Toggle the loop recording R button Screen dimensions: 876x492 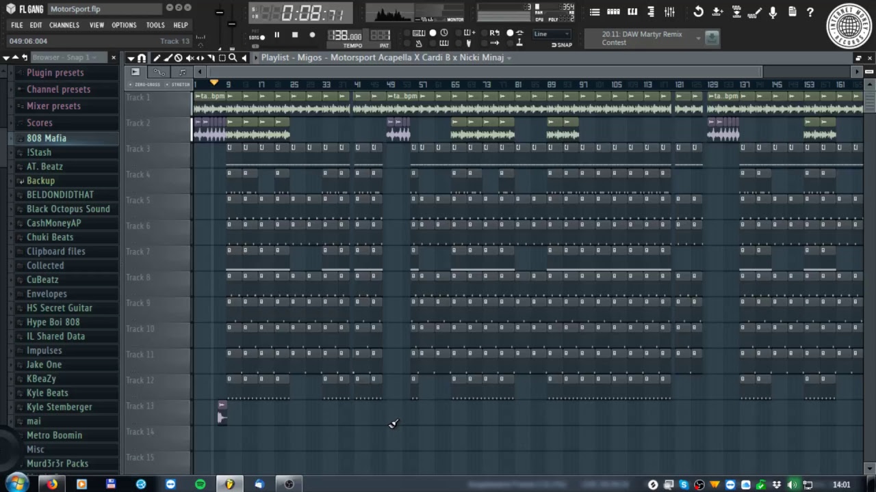tap(494, 33)
